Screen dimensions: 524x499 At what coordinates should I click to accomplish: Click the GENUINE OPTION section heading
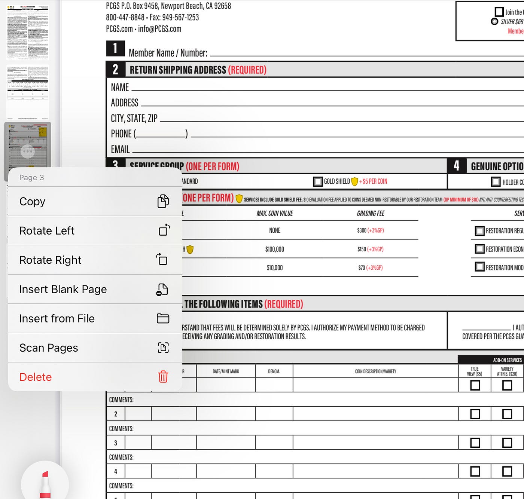[x=497, y=166]
